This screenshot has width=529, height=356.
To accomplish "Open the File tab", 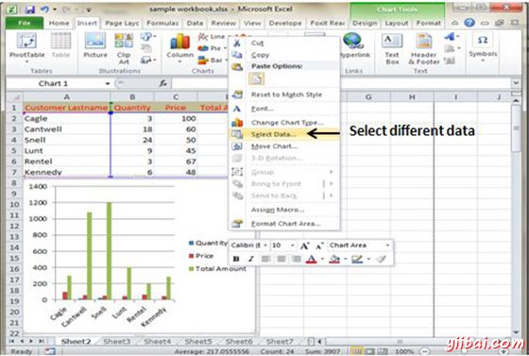I will pyautogui.click(x=25, y=23).
